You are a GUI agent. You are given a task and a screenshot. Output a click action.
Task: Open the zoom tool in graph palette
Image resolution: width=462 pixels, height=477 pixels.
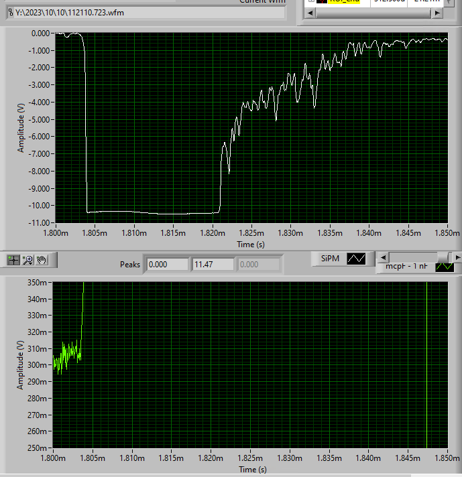point(28,260)
